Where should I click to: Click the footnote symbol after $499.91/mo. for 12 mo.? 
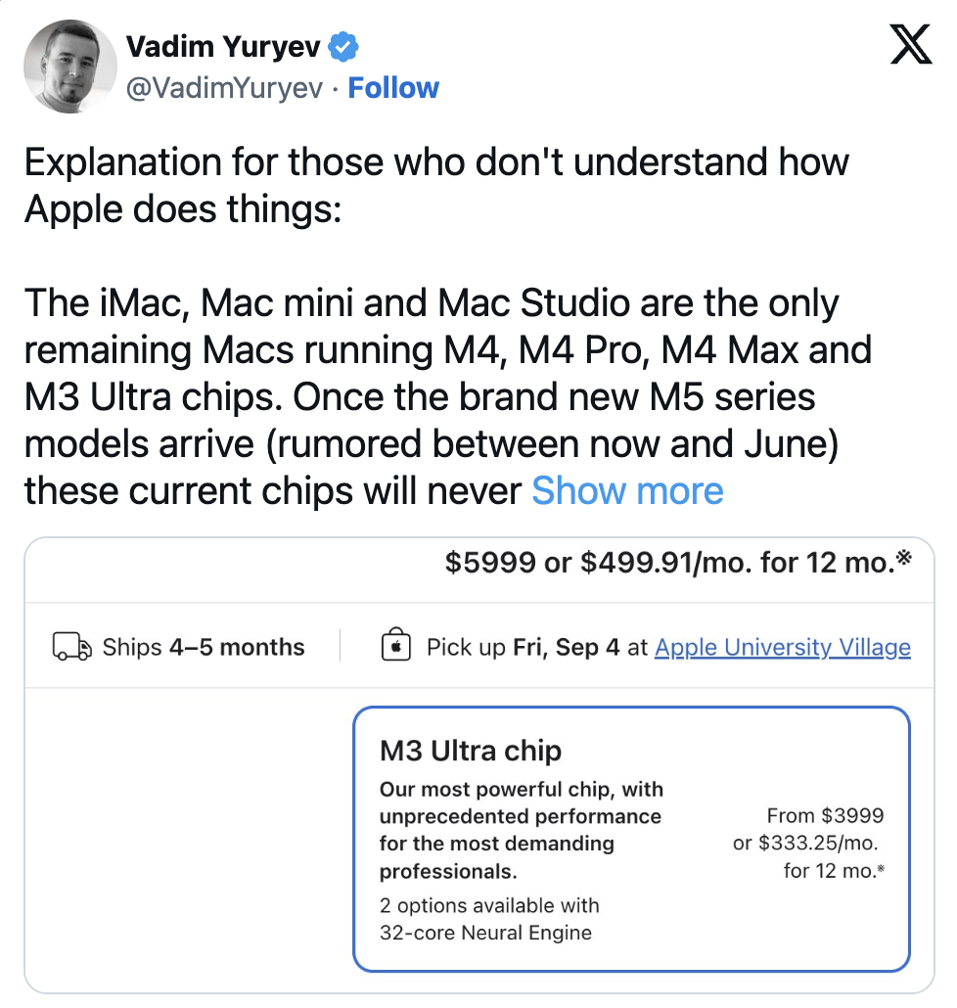904,559
